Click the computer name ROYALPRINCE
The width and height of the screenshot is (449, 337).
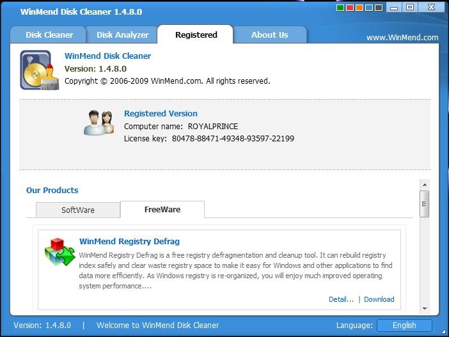pos(213,126)
